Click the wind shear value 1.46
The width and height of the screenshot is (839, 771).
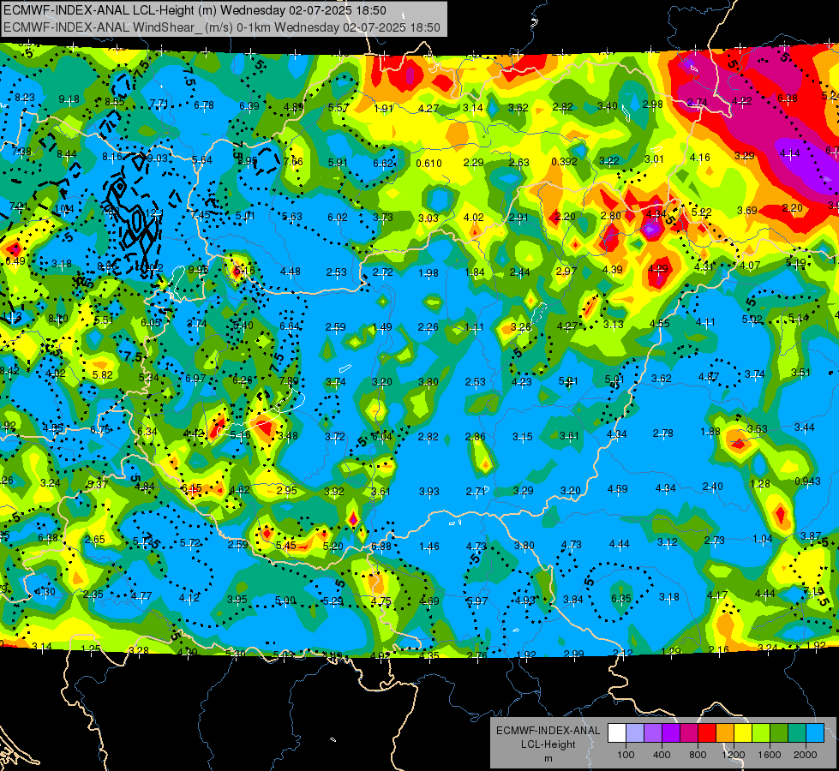(x=429, y=547)
